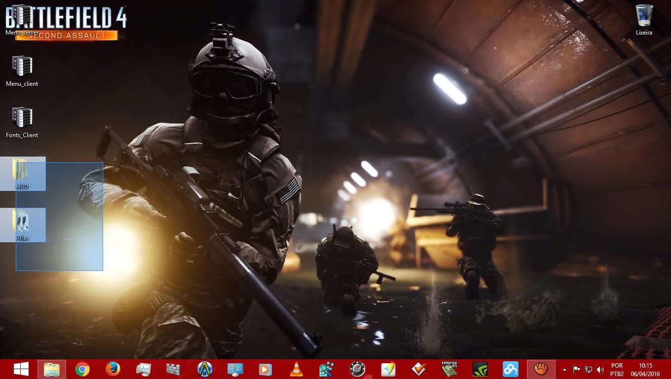The image size is (671, 379).
Task: Click the brick-wall firewall taskbar icon
Action: coord(174,369)
